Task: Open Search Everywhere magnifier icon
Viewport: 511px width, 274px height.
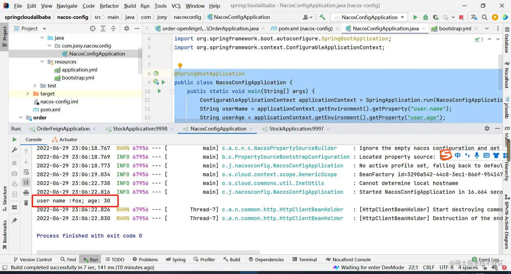Action: 485,17
